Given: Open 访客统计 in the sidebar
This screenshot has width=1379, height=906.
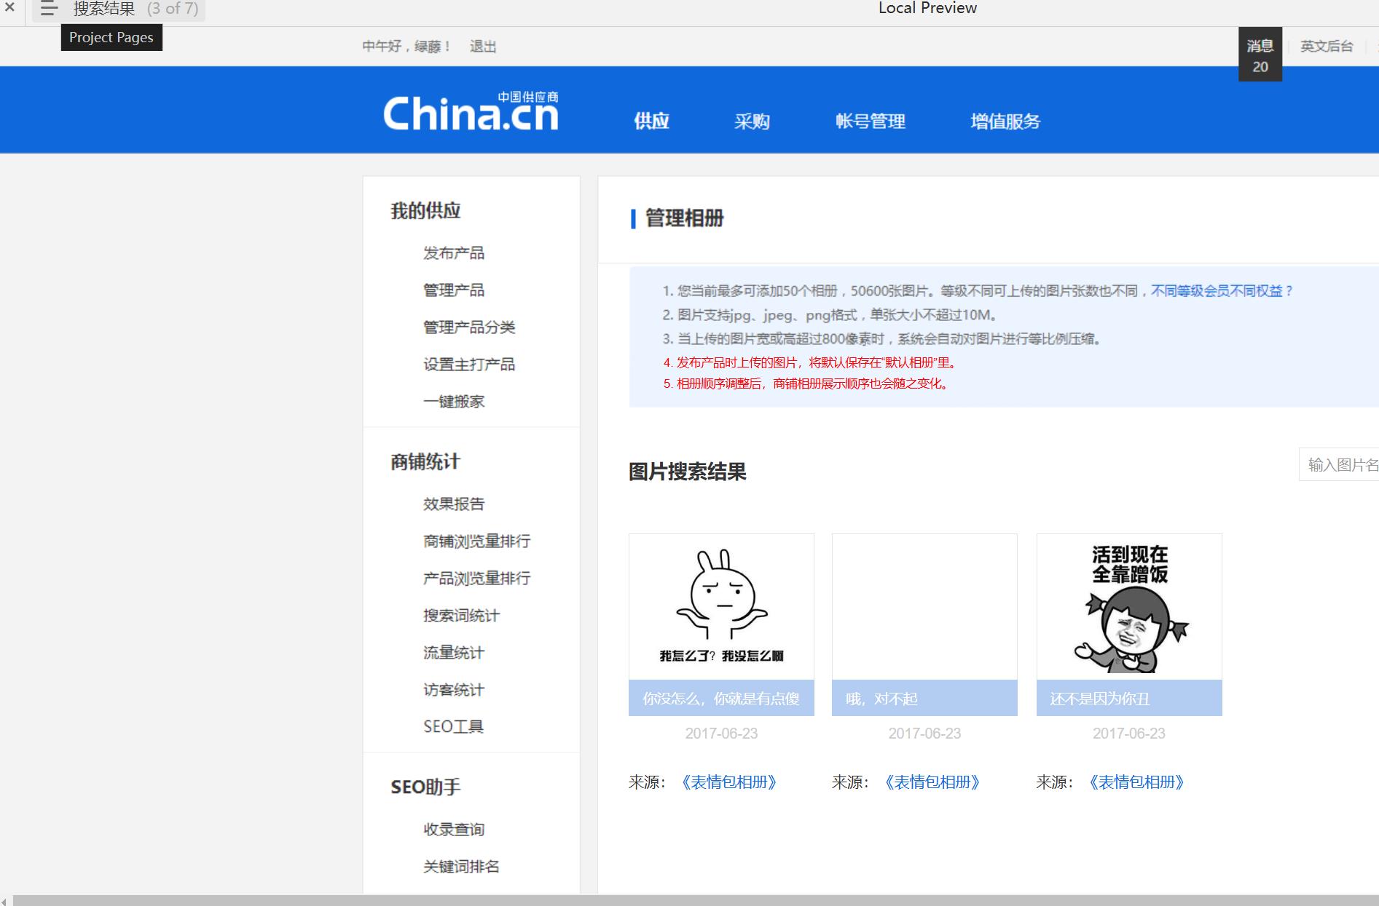Looking at the screenshot, I should [454, 690].
